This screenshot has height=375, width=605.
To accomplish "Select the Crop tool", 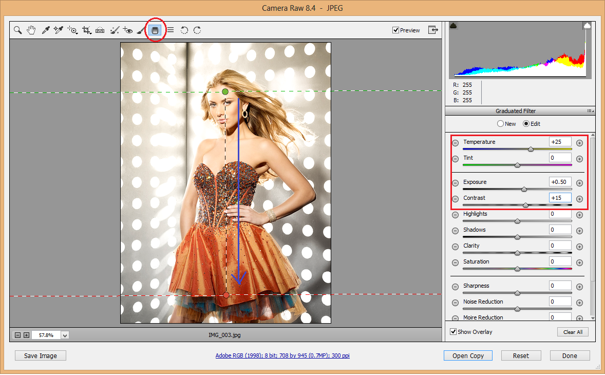I will 86,30.
